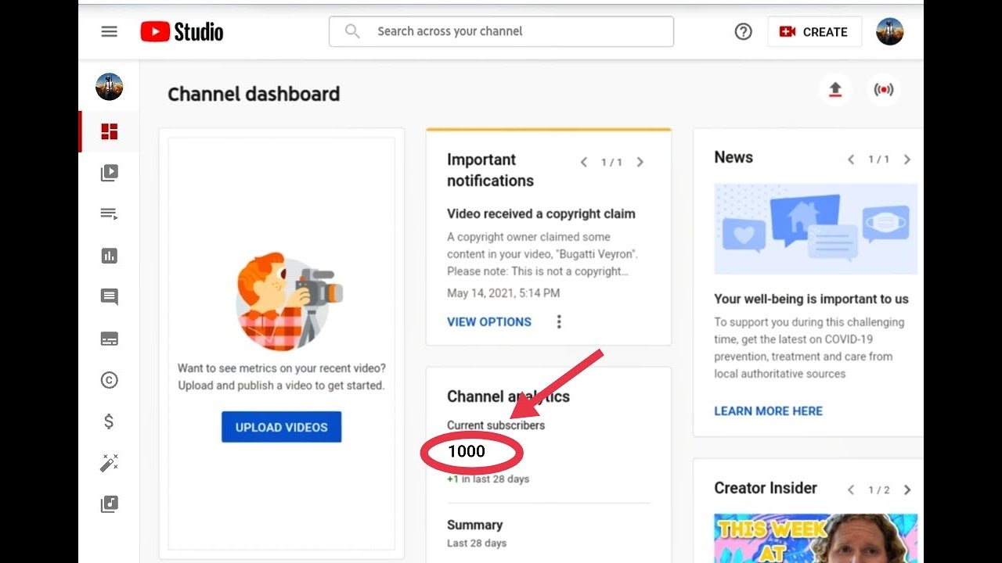Show next News card
The width and height of the screenshot is (1002, 563).
point(907,159)
